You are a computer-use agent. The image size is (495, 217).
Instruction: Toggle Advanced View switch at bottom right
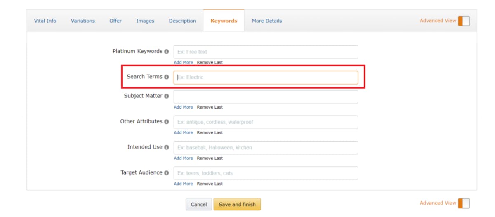464,203
